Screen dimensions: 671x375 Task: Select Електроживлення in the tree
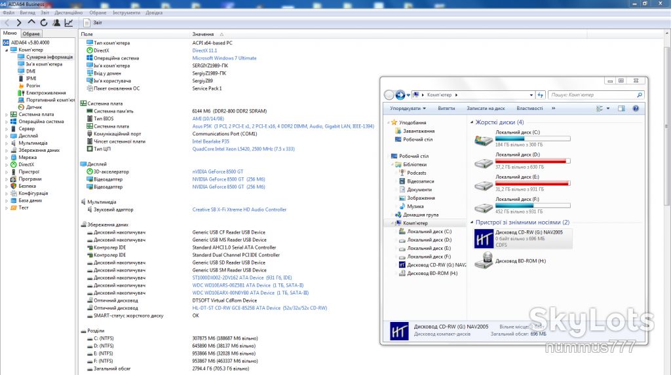pyautogui.click(x=46, y=93)
